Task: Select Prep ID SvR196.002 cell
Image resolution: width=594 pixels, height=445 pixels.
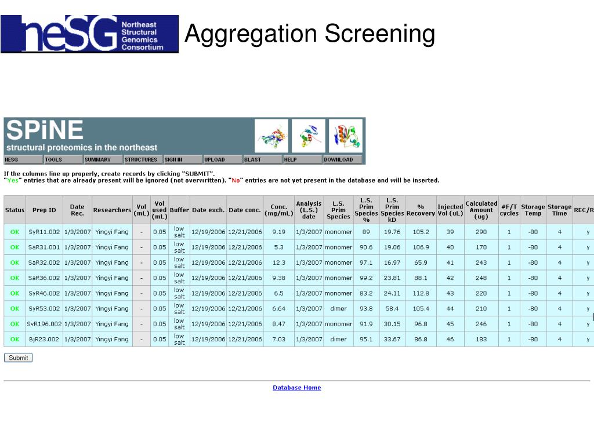Action: pyautogui.click(x=44, y=324)
